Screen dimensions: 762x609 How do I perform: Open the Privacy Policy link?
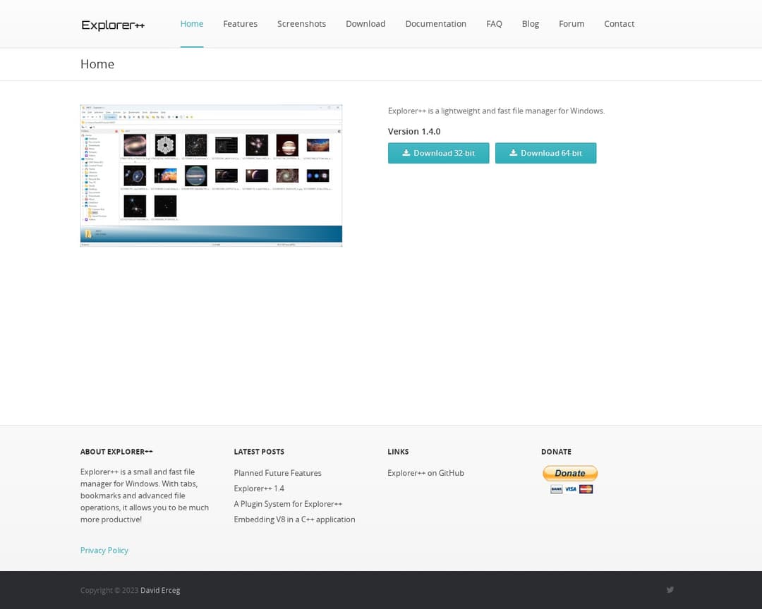[x=104, y=550]
